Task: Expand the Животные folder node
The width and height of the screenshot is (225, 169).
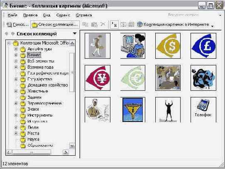Action: tap(16, 91)
